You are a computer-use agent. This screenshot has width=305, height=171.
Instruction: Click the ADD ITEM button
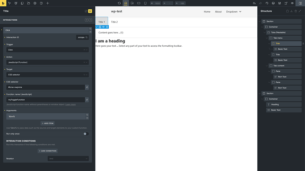47,123
